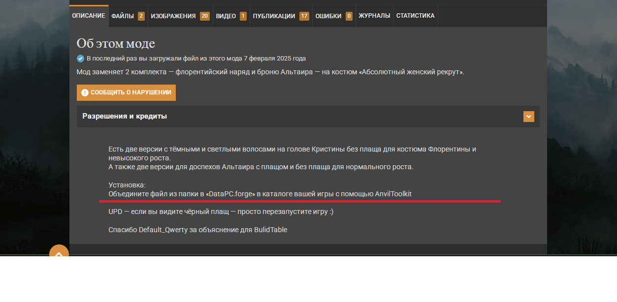Open the ПУБЛИКАЦИИ tab
The image size is (617, 302).
tap(274, 16)
